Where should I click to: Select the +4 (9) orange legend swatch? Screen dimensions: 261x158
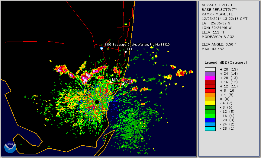(x=210, y=95)
